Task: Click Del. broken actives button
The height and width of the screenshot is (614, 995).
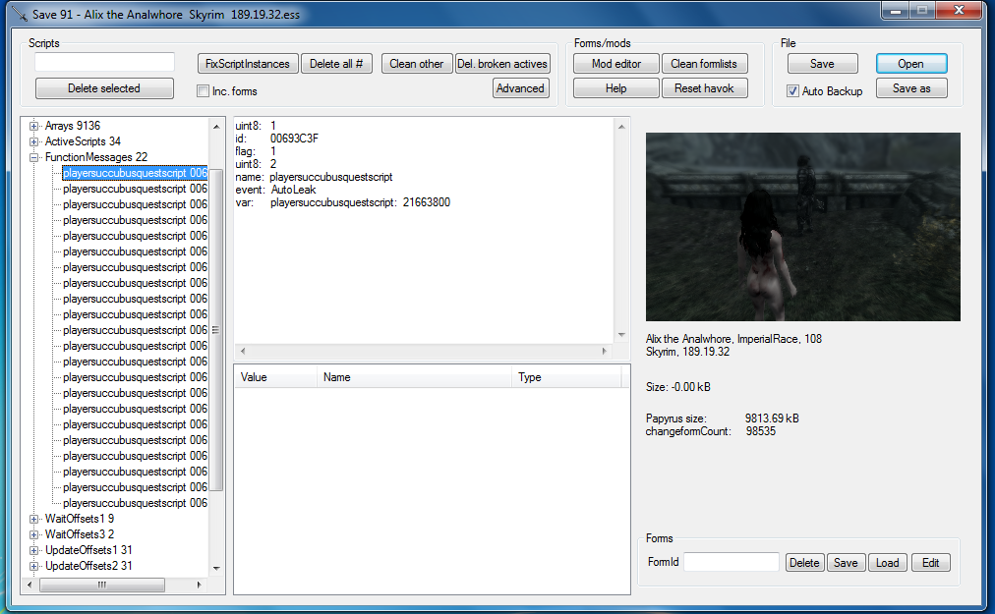Action: point(502,64)
